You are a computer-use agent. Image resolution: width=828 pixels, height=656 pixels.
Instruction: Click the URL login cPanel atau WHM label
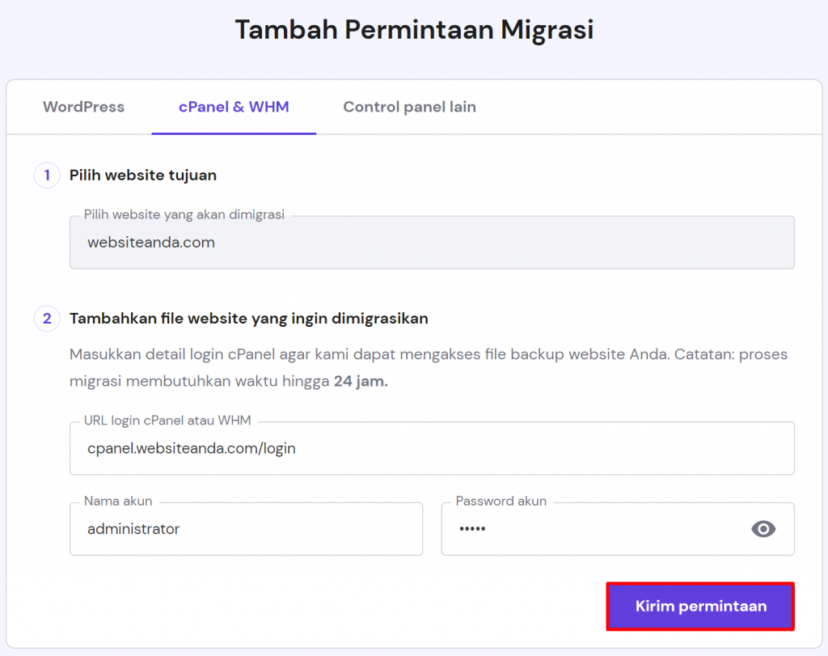167,421
